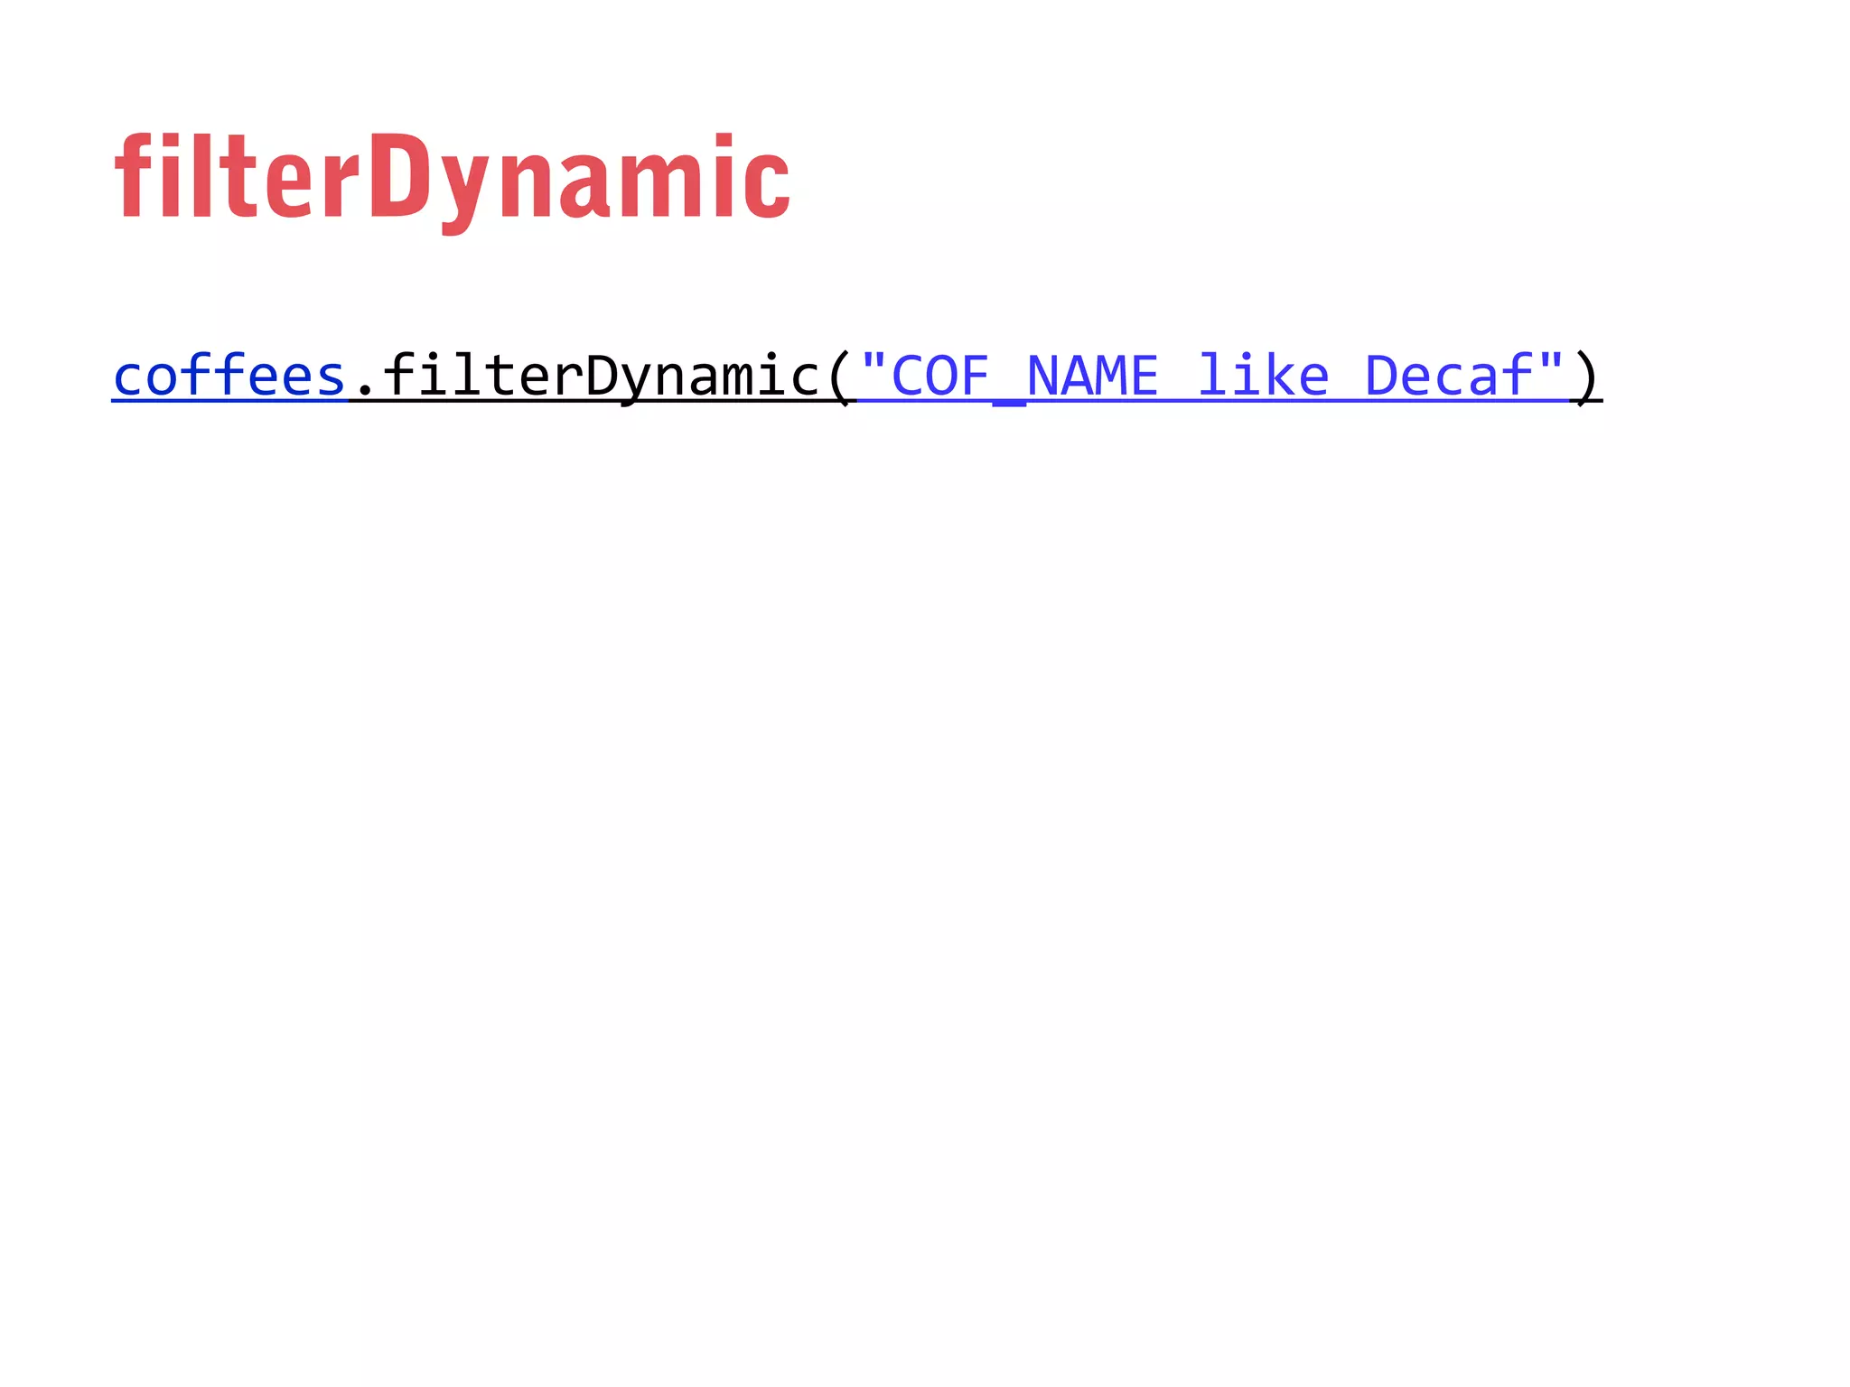Click the opening parenthesis after filterDynamic
This screenshot has height=1387, width=1850.
pos(840,377)
